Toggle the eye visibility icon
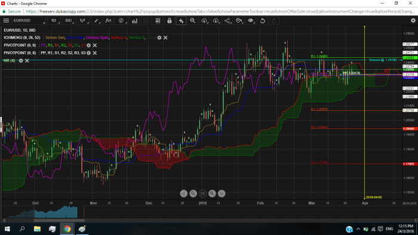Screen dimensions: 418x235 251,20
